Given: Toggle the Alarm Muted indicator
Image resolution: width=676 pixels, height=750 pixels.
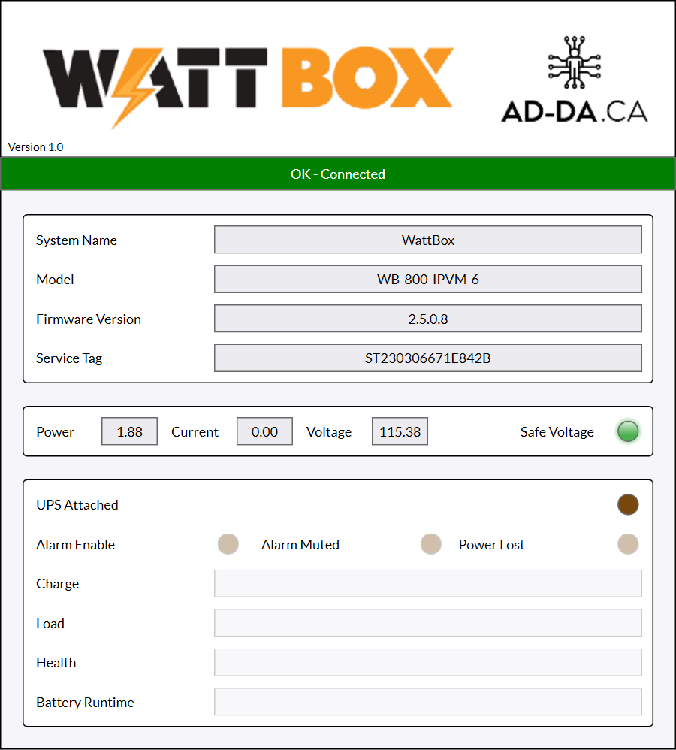Looking at the screenshot, I should point(430,544).
